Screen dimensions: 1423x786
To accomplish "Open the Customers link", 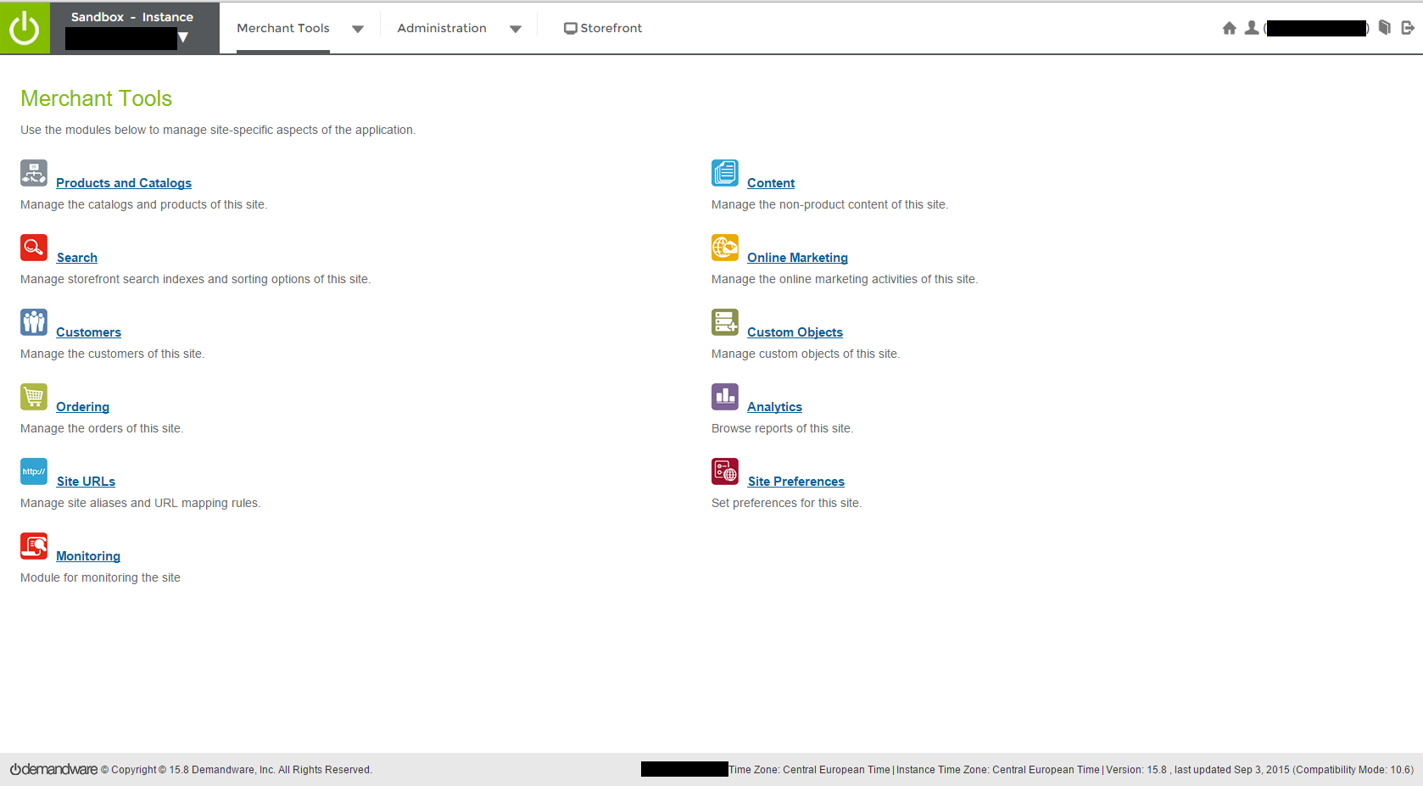I will tap(88, 332).
